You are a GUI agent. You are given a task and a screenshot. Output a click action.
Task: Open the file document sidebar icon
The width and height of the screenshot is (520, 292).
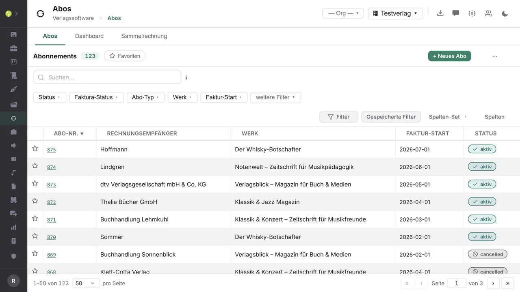click(x=13, y=187)
